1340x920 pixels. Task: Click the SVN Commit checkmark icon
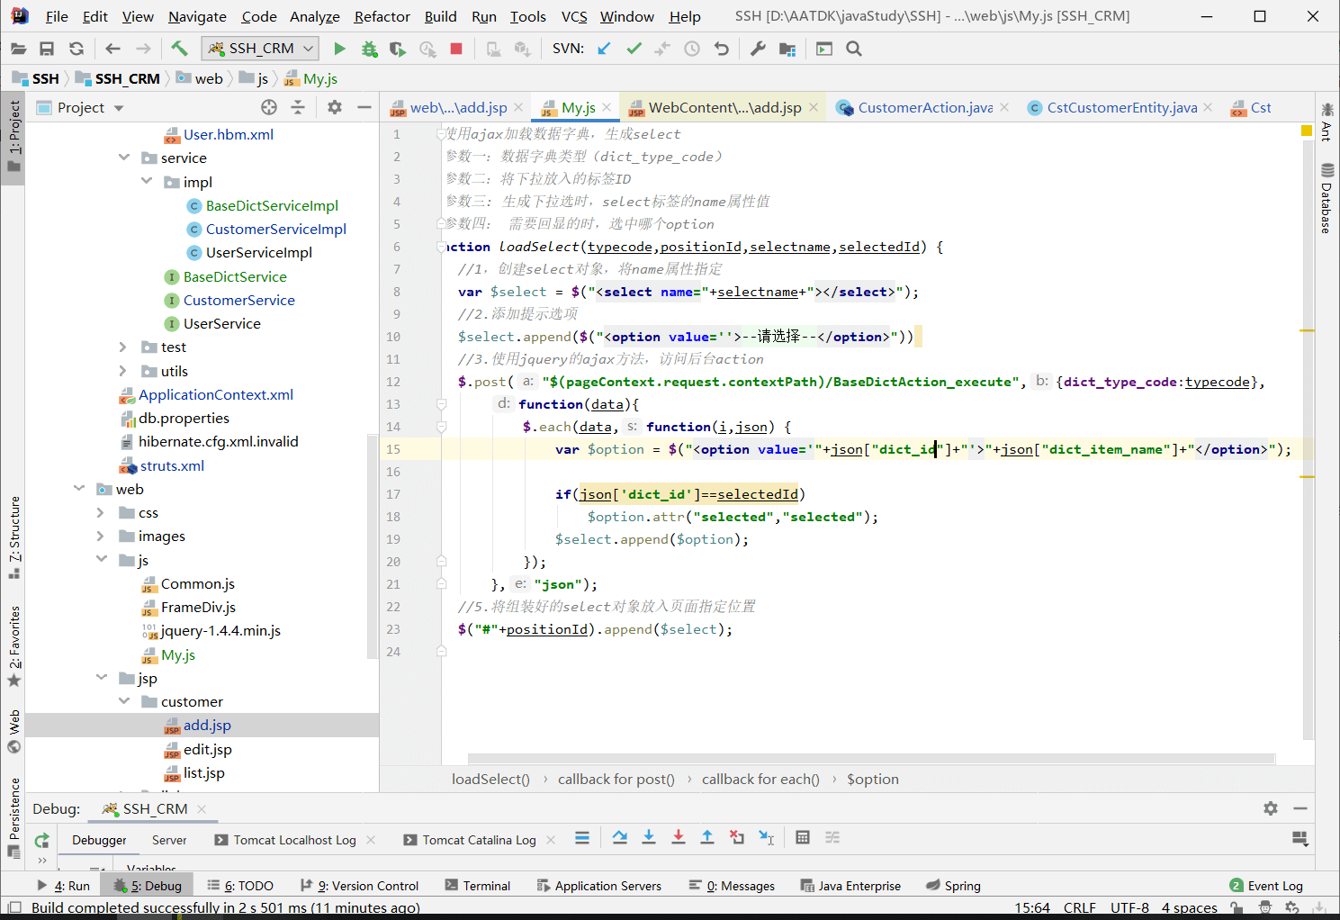coord(634,49)
